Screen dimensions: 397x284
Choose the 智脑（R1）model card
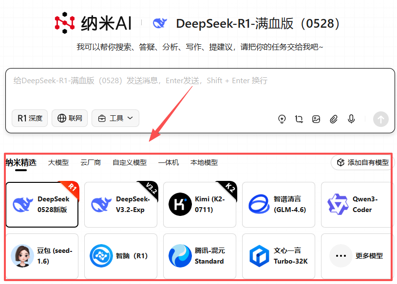121,256
